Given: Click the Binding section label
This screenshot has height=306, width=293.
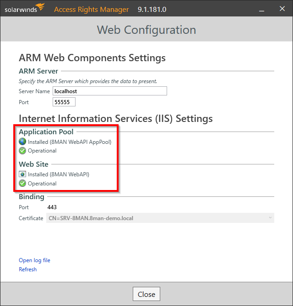Looking at the screenshot, I should 31,197.
